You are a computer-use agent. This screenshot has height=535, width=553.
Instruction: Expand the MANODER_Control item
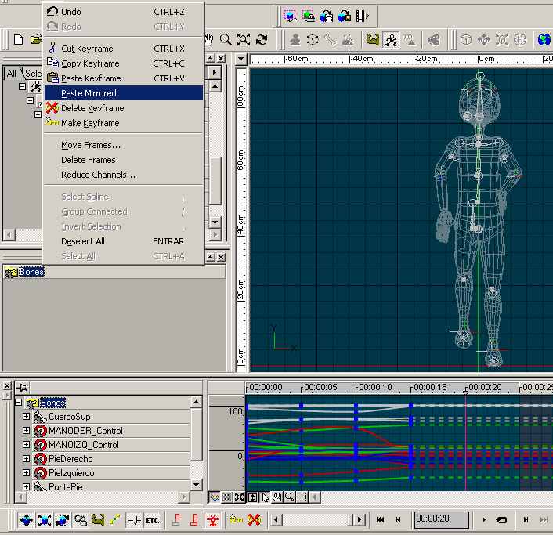(26, 431)
